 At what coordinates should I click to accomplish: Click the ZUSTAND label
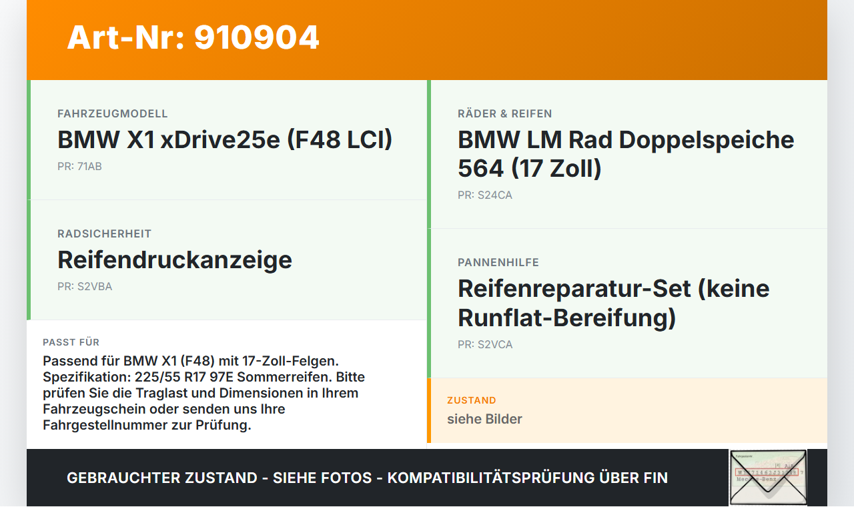(x=472, y=400)
